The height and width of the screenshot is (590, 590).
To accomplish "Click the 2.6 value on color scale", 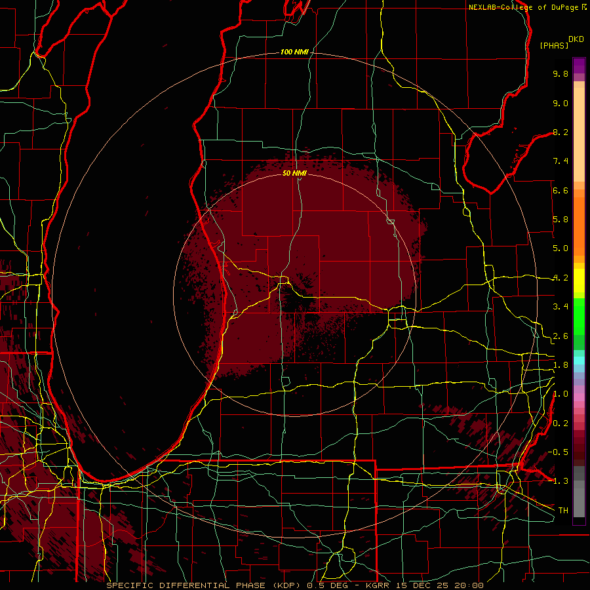I will (x=560, y=336).
